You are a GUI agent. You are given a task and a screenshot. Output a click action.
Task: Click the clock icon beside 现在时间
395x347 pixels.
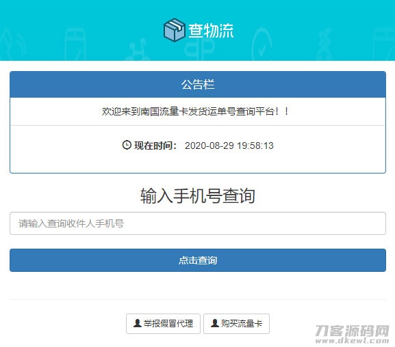click(127, 145)
